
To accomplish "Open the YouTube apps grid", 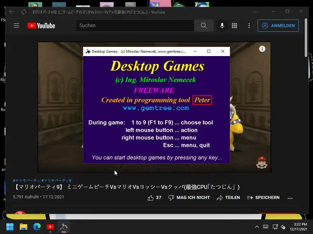I will point(234,26).
